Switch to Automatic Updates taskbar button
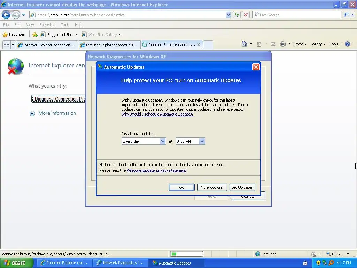This screenshot has height=268, width=357. click(x=176, y=263)
